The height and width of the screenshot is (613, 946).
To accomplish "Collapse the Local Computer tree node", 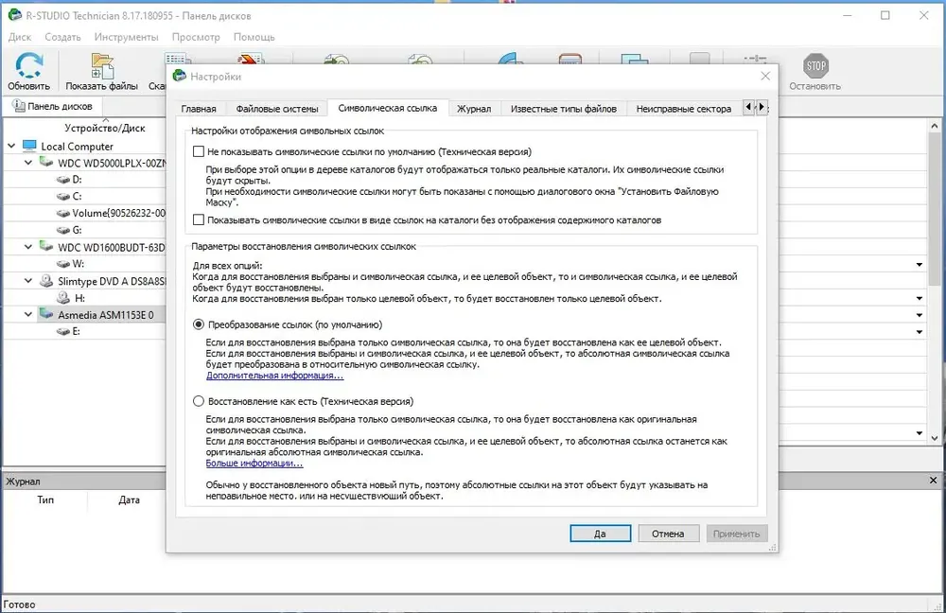I will coord(11,146).
